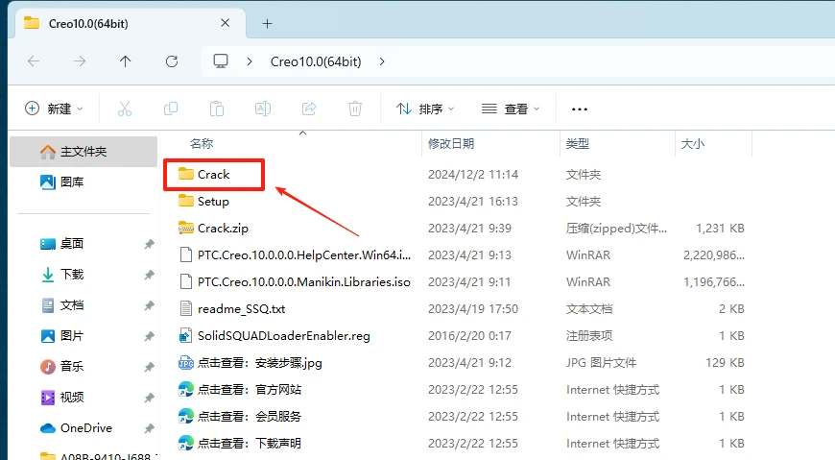This screenshot has width=835, height=460.
Task: Open 音乐 in the sidebar
Action: (x=72, y=366)
